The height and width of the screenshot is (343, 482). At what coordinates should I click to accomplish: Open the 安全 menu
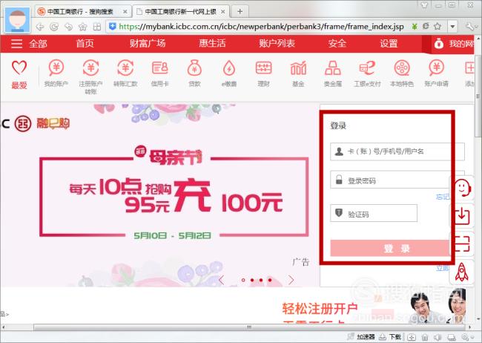337,43
